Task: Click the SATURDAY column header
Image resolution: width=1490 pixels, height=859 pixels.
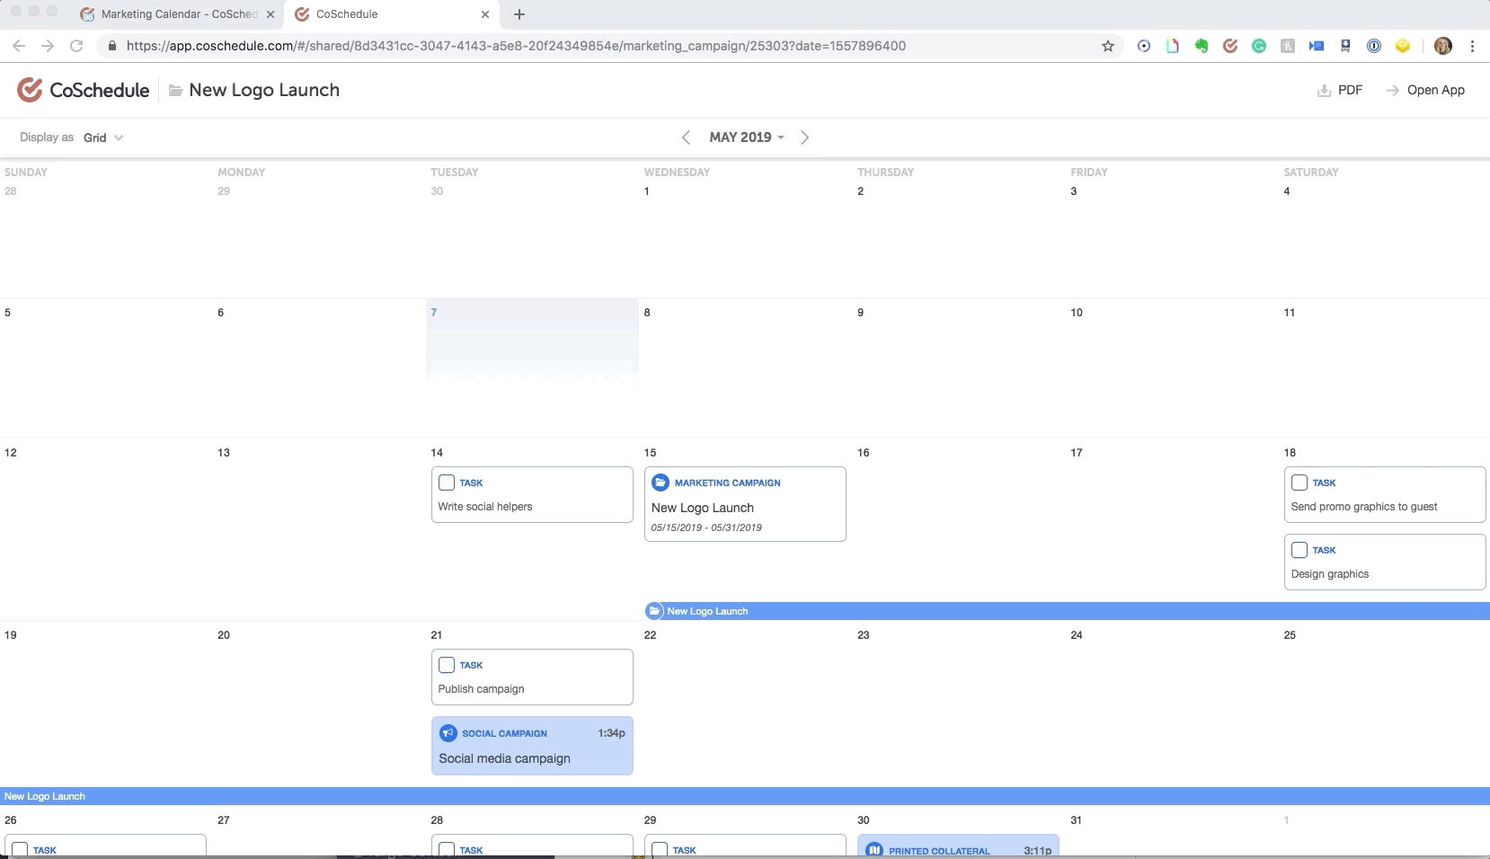Action: [1310, 173]
